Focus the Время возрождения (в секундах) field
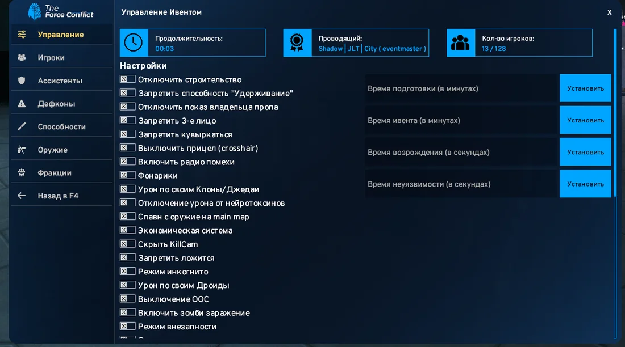 tap(461, 151)
